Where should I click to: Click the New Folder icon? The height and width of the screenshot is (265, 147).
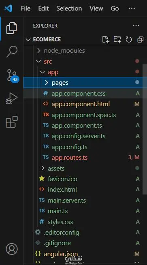117,39
